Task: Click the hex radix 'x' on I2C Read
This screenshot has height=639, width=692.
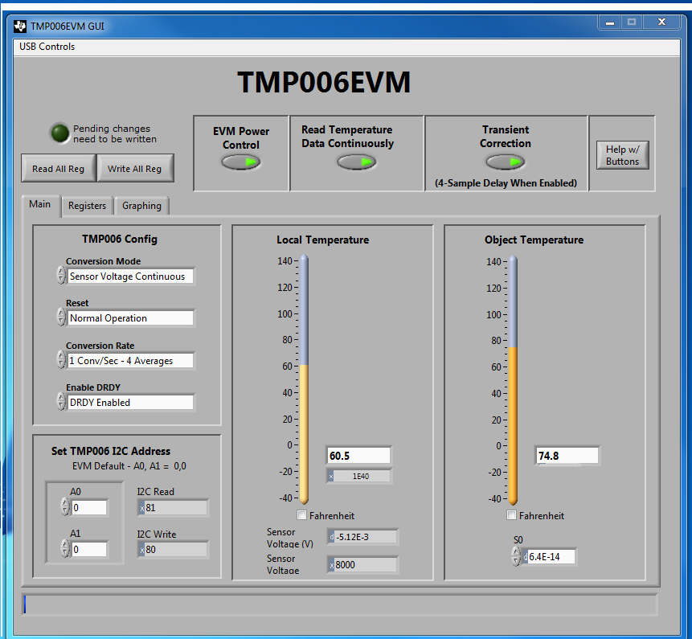Action: 142,508
